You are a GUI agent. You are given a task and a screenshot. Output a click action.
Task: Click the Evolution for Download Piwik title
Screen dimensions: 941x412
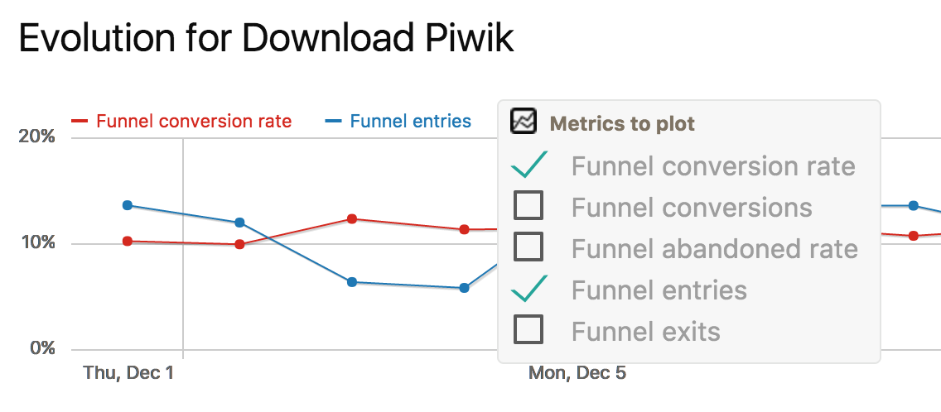pos(266,39)
